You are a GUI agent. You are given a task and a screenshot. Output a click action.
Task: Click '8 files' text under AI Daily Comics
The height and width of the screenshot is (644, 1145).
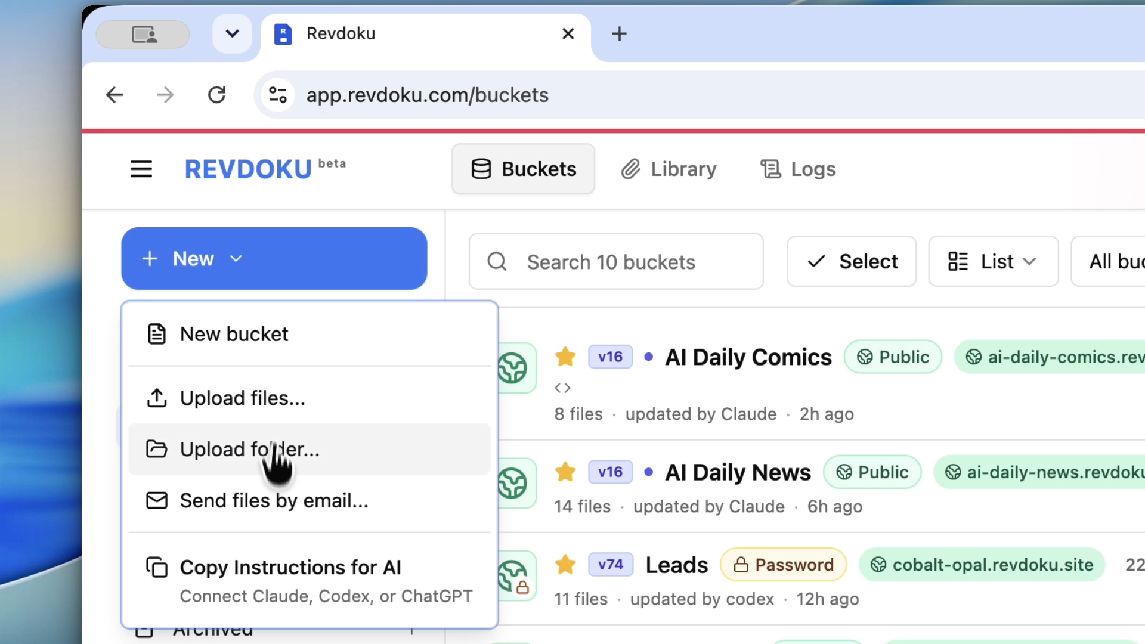578,414
